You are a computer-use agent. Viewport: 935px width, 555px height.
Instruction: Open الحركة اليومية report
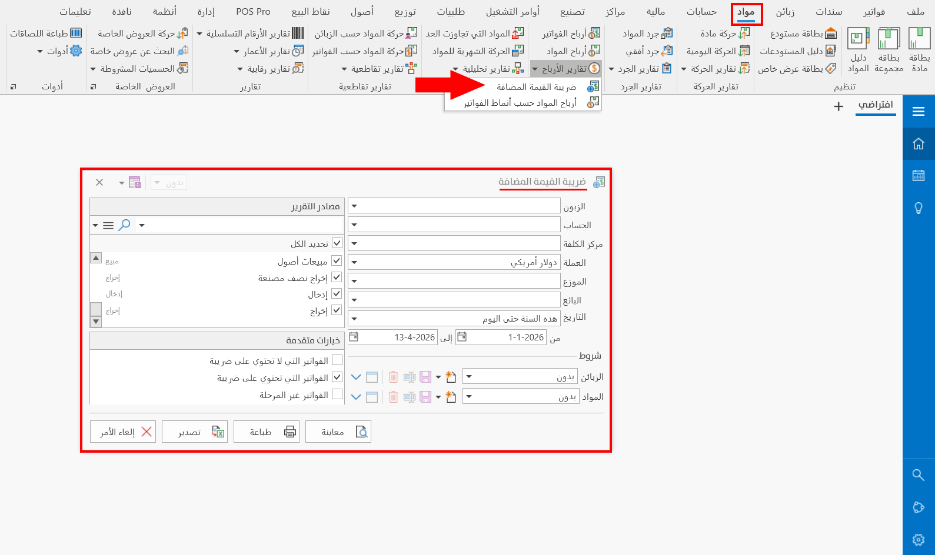[718, 51]
